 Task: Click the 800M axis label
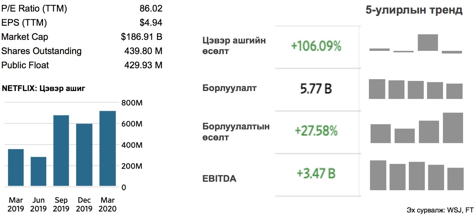click(x=132, y=103)
